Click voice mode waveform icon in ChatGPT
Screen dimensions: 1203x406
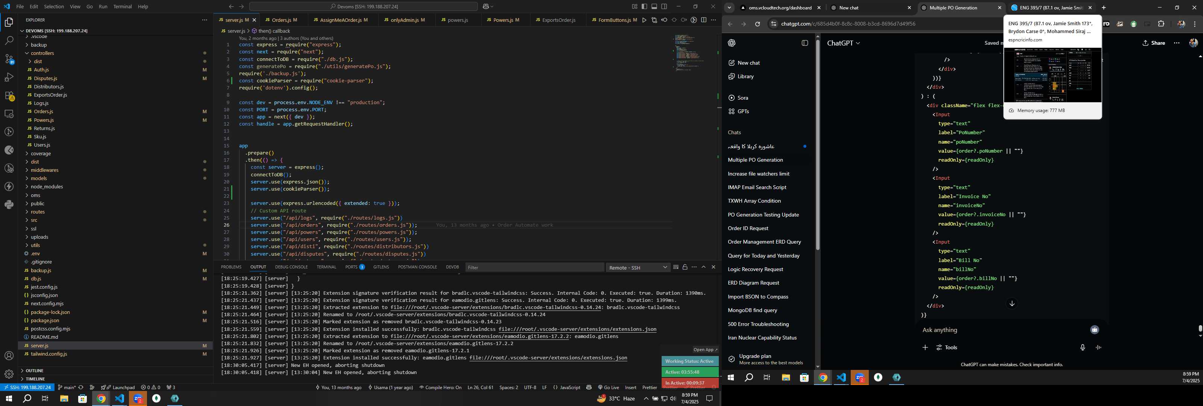click(1098, 348)
